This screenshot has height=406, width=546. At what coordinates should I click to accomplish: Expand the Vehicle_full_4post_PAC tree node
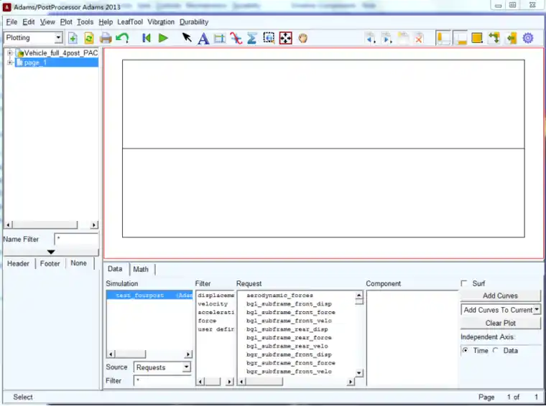pyautogui.click(x=10, y=53)
